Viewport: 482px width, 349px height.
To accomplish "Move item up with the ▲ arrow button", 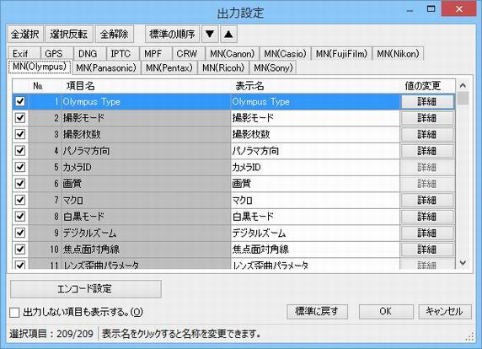I will click(x=228, y=34).
